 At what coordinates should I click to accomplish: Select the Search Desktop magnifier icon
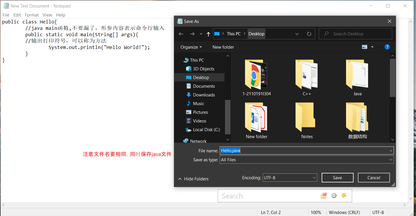(327, 34)
